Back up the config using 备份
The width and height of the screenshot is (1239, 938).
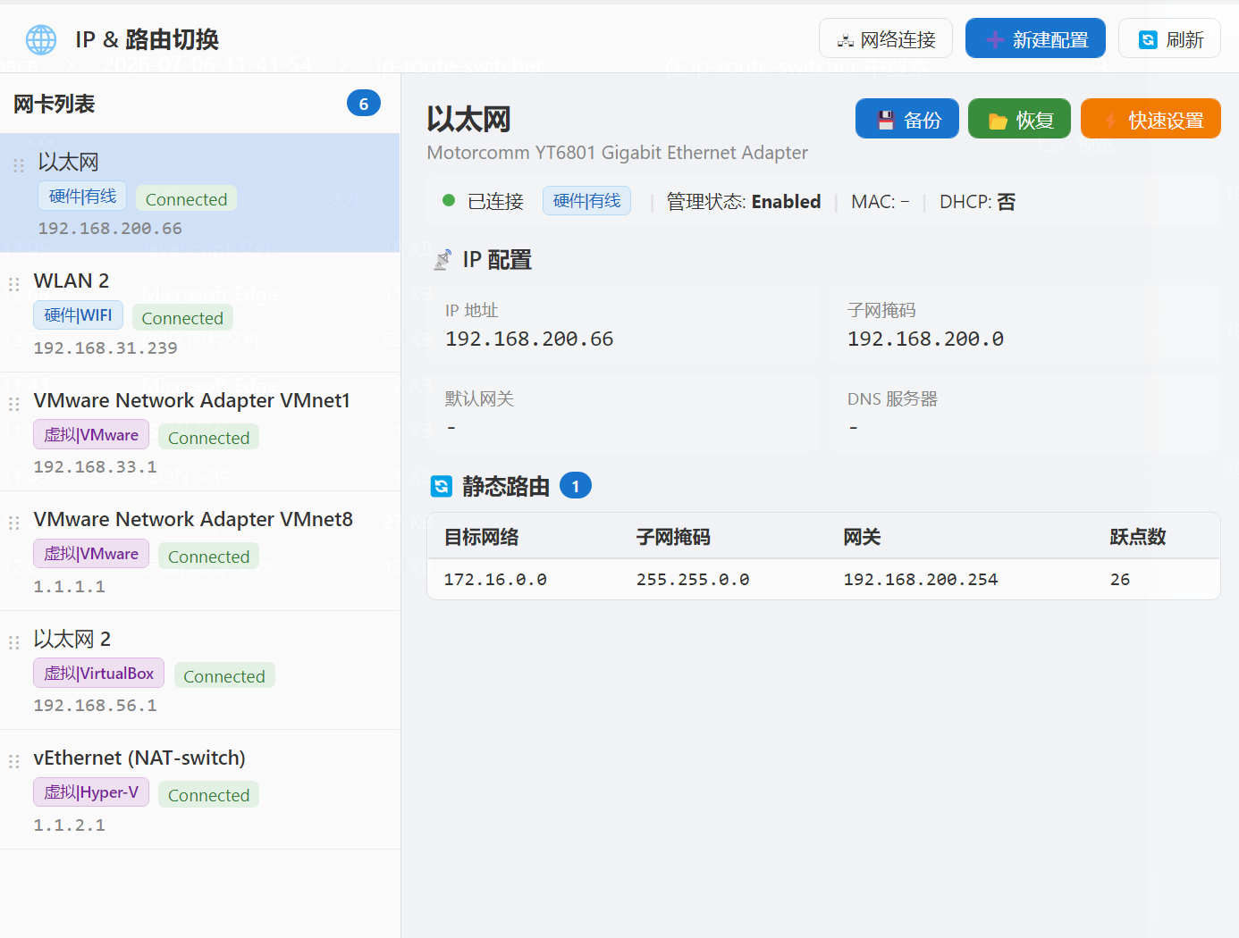(x=907, y=119)
